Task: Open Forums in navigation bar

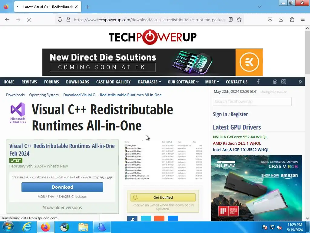Action: [51, 82]
